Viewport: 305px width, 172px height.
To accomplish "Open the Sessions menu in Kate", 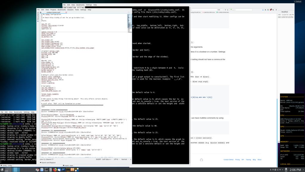I will 70,10.
